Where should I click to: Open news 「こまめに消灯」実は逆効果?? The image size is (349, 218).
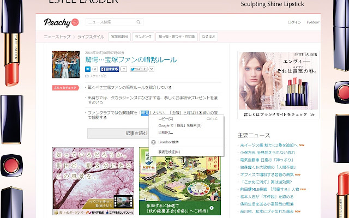tap(266, 181)
